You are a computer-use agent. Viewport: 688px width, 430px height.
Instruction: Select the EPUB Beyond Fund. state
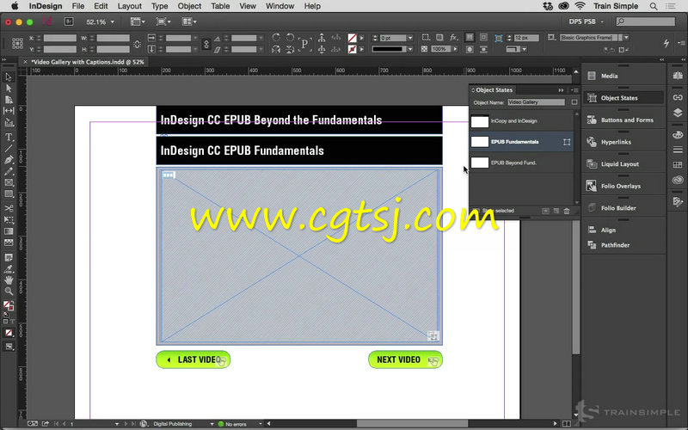pos(521,163)
